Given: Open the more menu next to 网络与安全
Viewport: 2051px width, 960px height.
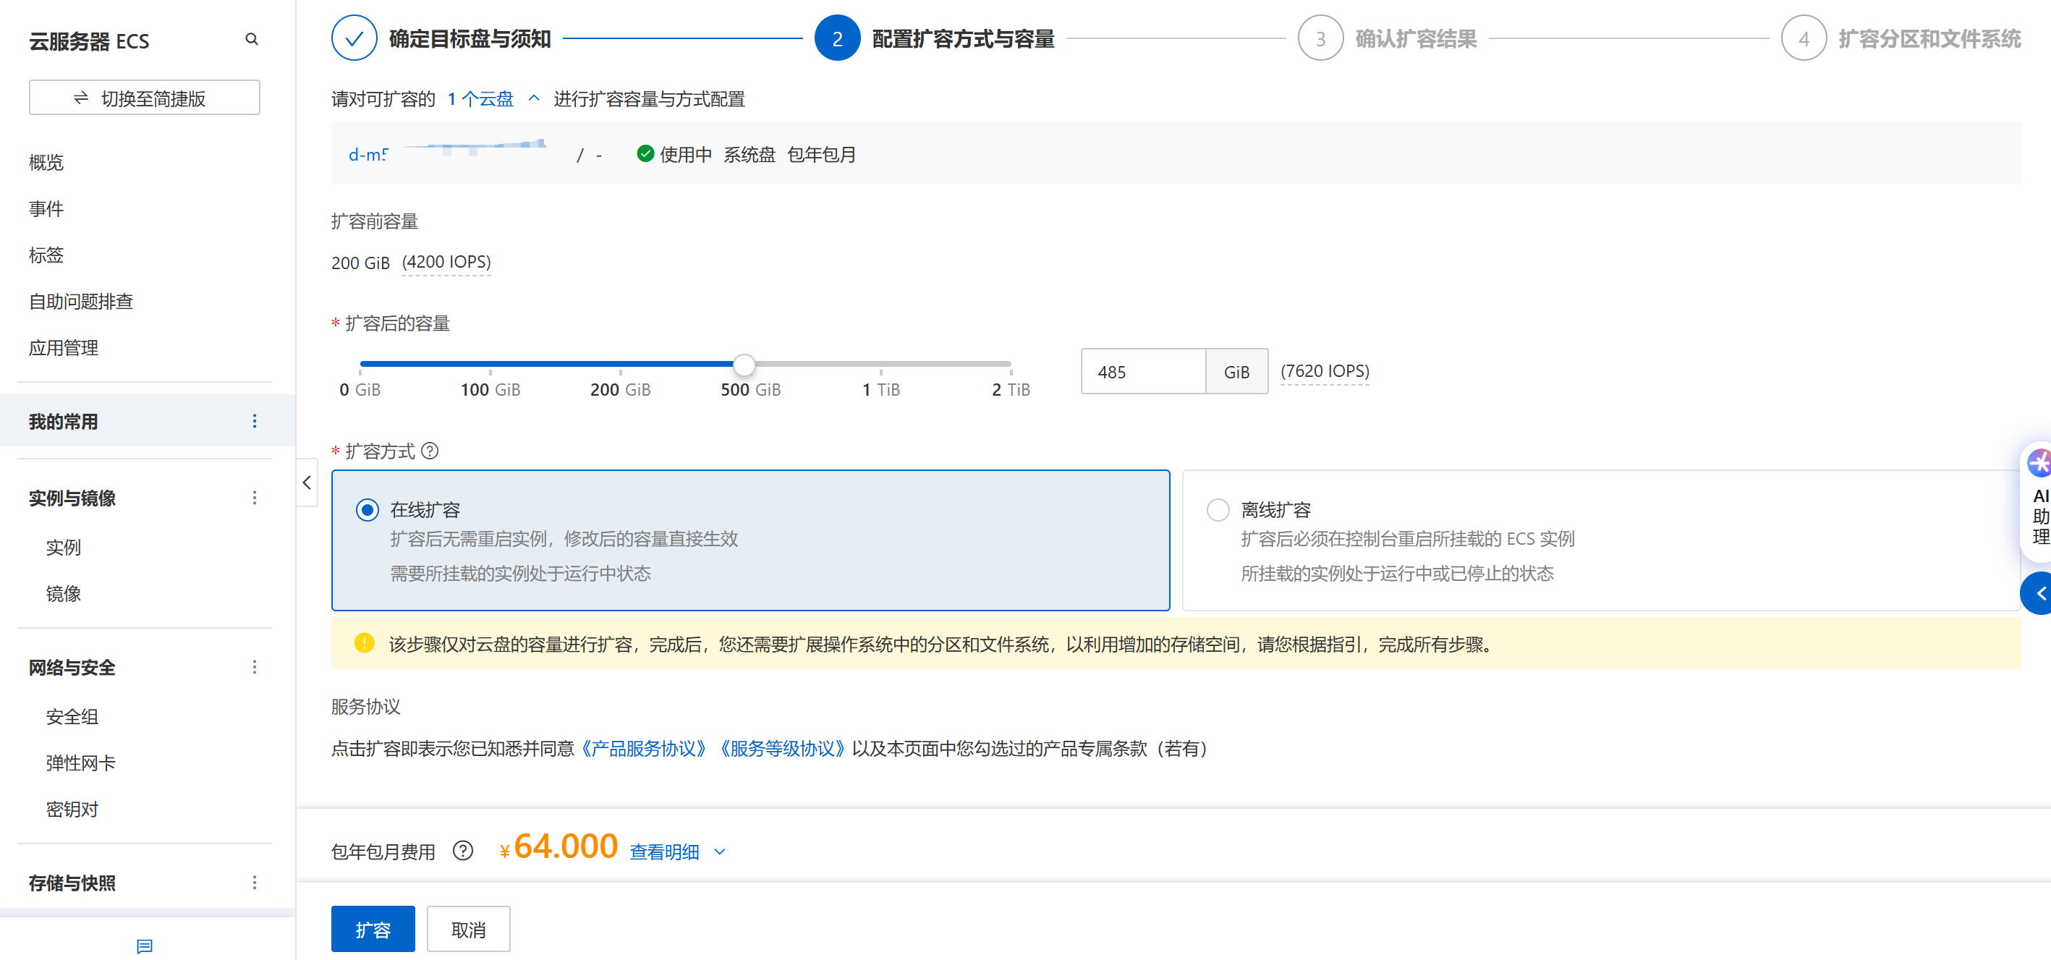Looking at the screenshot, I should (255, 667).
